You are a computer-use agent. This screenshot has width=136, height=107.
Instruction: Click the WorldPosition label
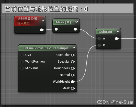(35, 62)
